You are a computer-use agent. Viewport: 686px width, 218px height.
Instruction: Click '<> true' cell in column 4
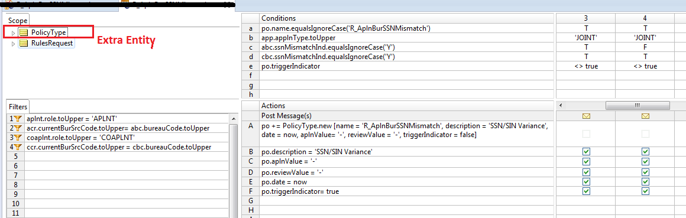[x=645, y=66]
